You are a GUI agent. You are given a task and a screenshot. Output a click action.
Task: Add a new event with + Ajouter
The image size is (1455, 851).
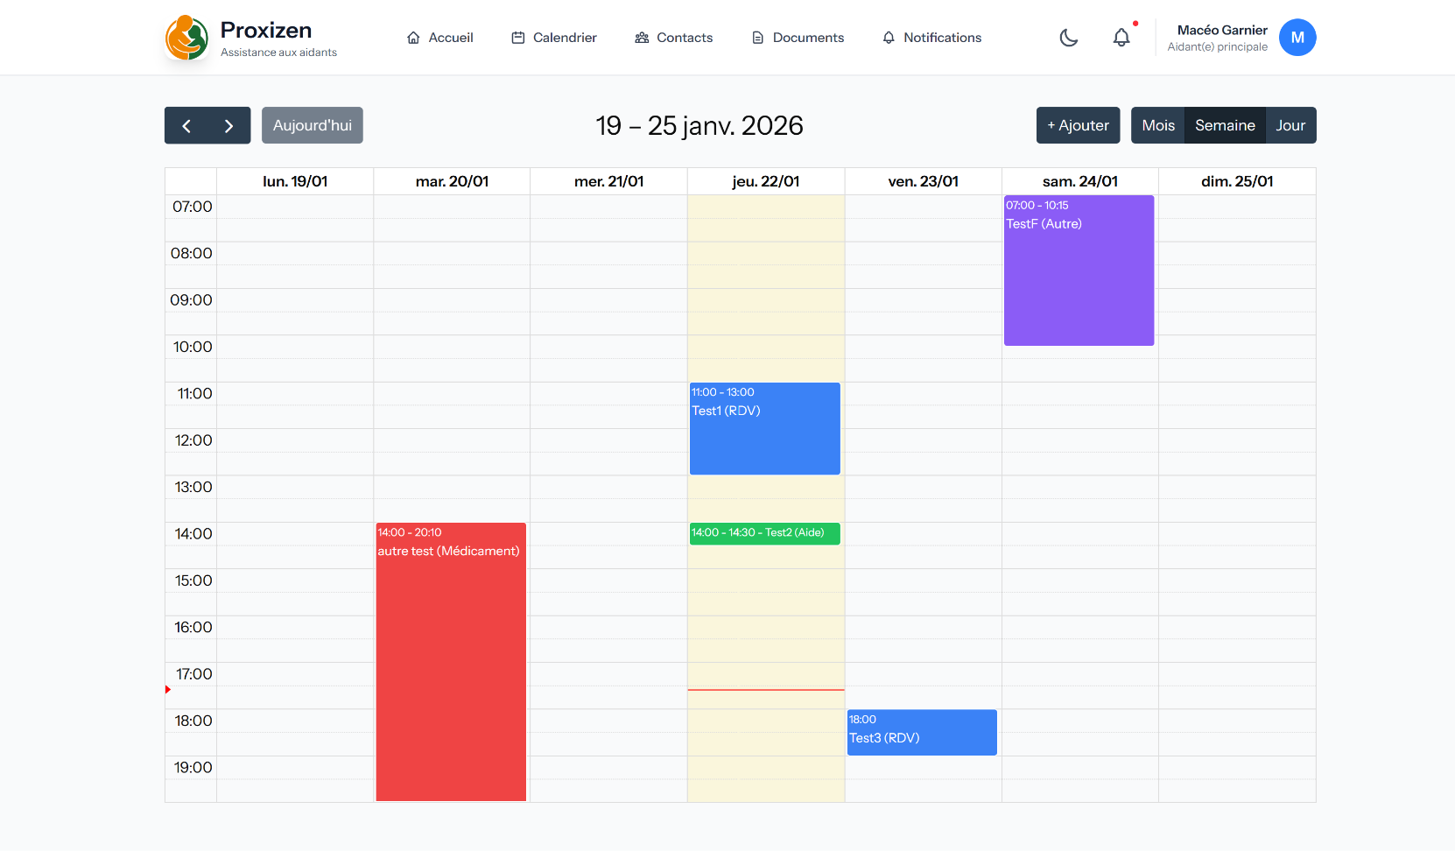click(1079, 125)
